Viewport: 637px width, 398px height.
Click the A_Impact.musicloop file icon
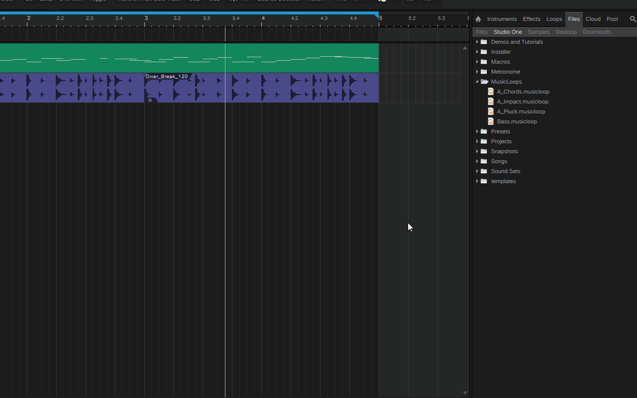(x=491, y=101)
